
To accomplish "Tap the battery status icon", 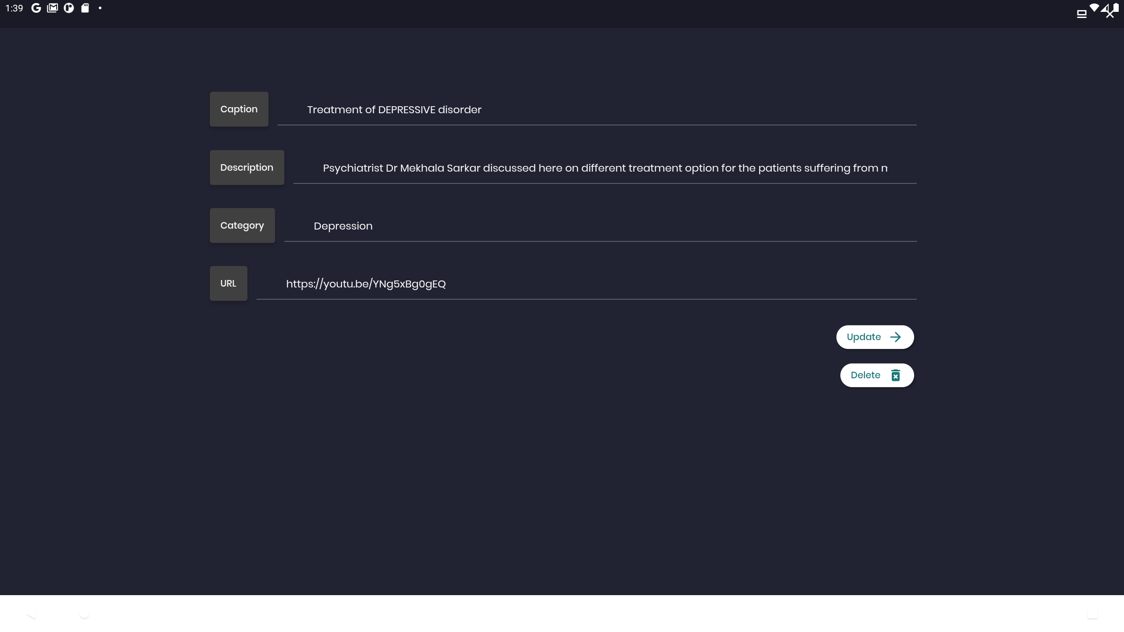I will [x=1116, y=7].
